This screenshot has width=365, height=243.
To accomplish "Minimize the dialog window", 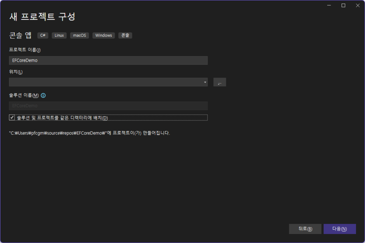I will [x=329, y=5].
